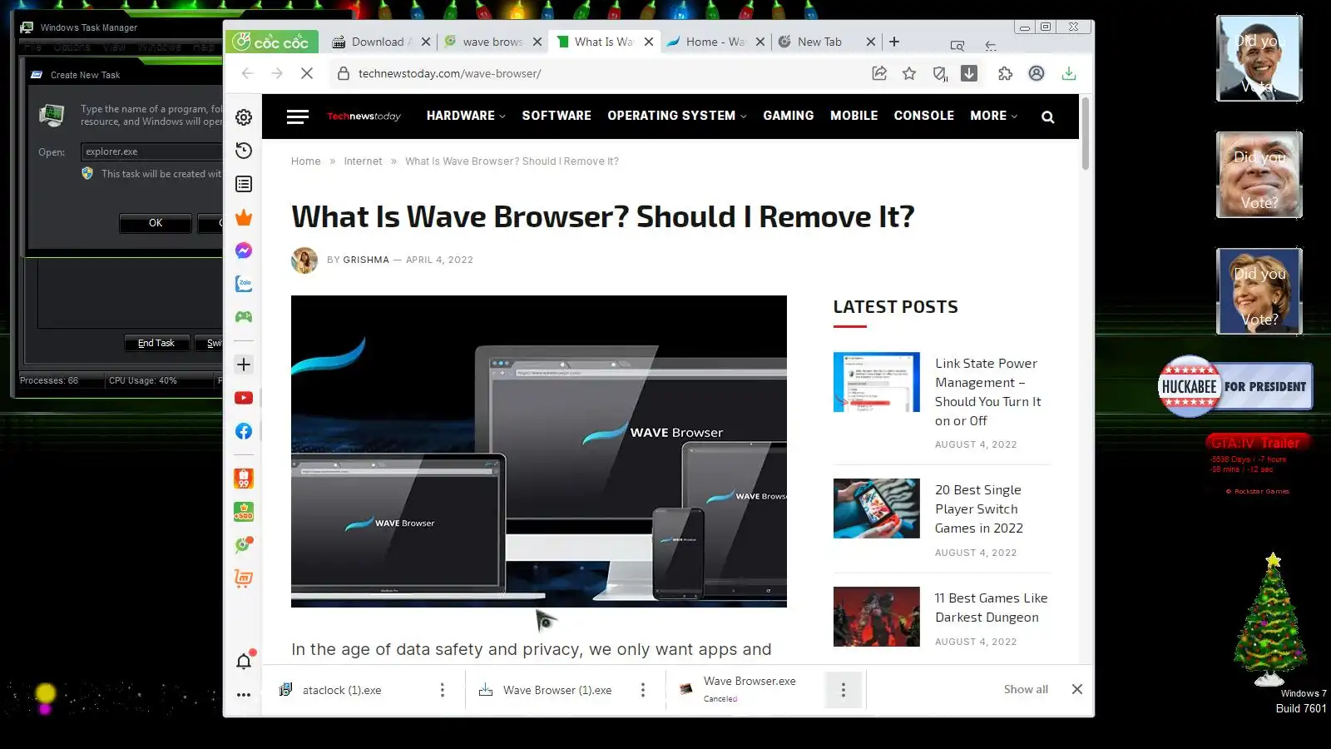Image resolution: width=1331 pixels, height=749 pixels.
Task: Click the address bar URL
Action: tap(449, 73)
